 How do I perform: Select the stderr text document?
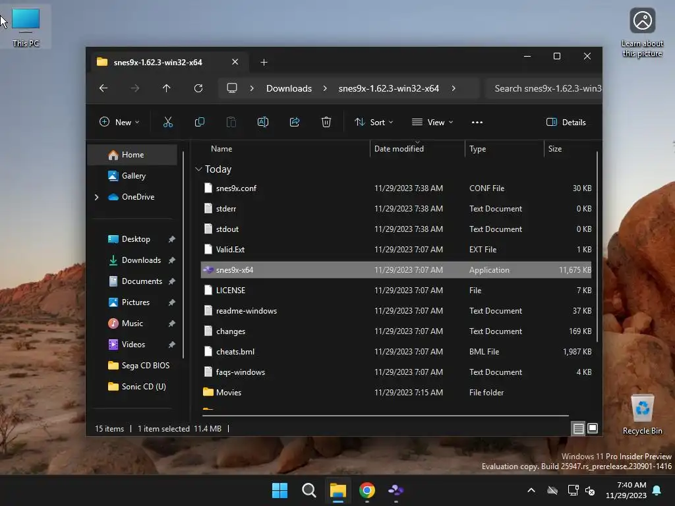(x=396, y=209)
